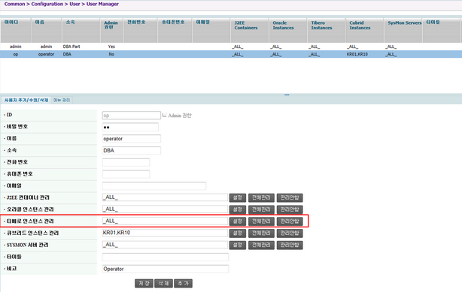Image resolution: width=462 pixels, height=292 pixels.
Task: Click 전체관리 for 티베로 인스턴스 관리
Action: pos(261,221)
